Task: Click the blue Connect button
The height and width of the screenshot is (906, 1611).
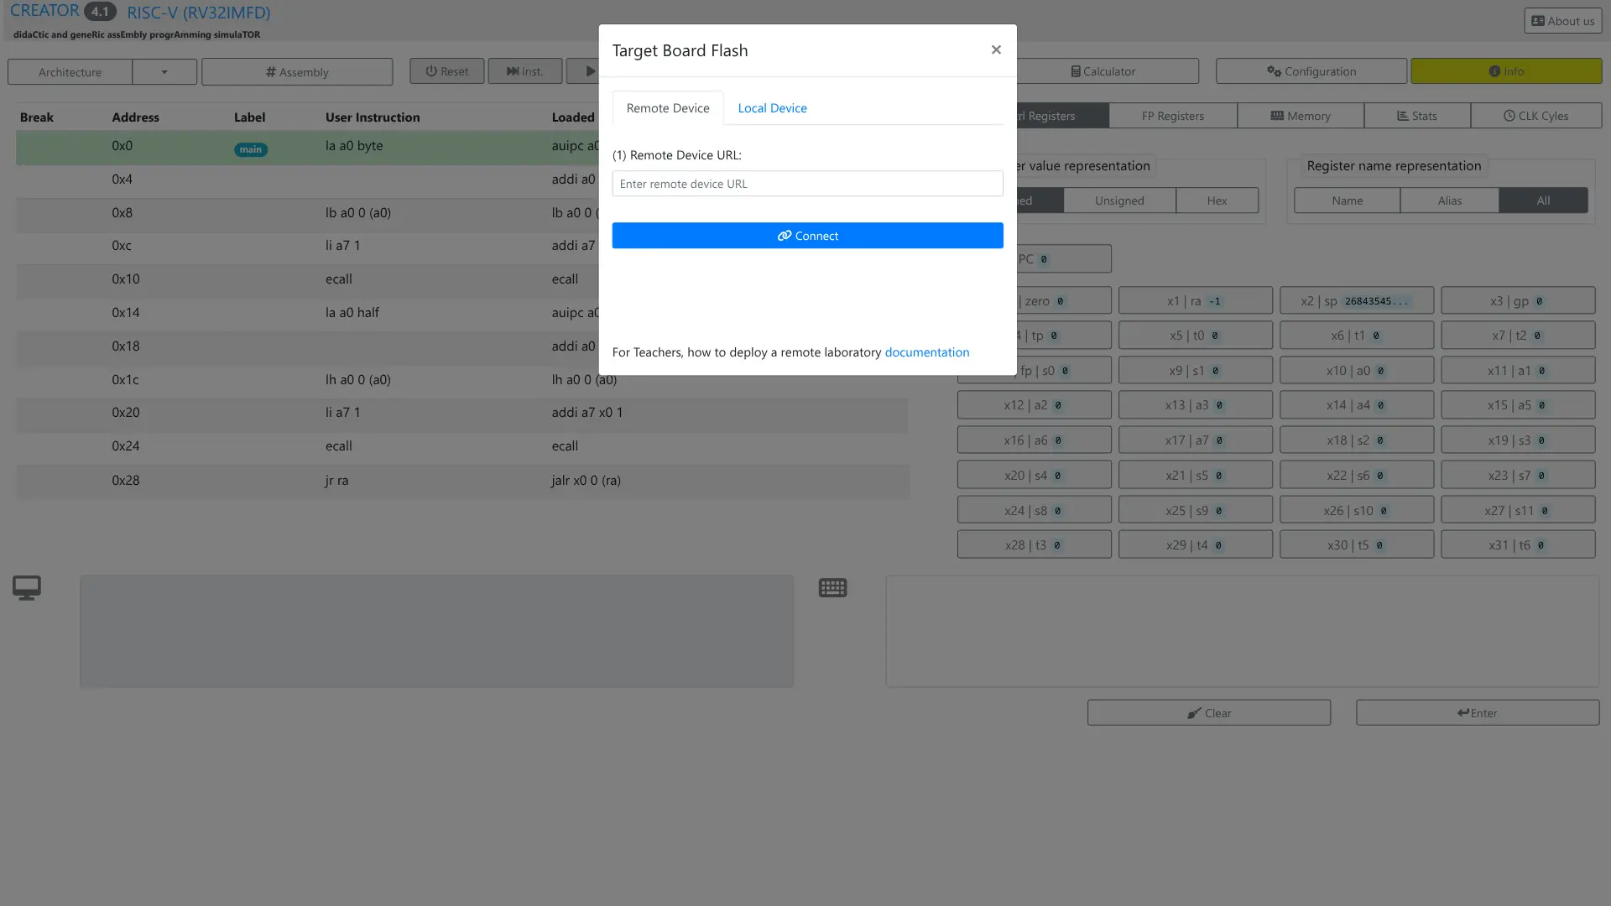Action: 807,236
